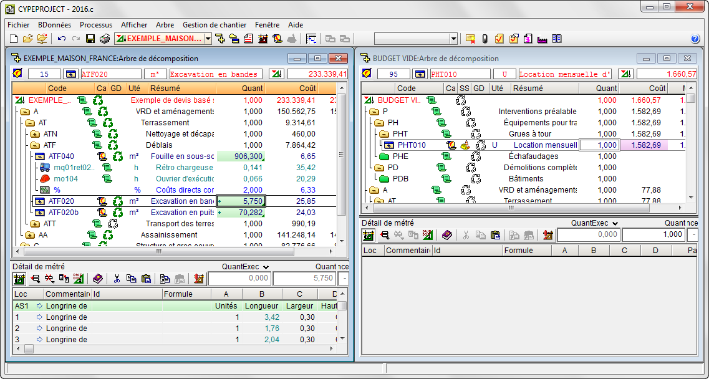Click Formule column header in BUDGET VIDE métré
The width and height of the screenshot is (709, 379).
(526, 250)
